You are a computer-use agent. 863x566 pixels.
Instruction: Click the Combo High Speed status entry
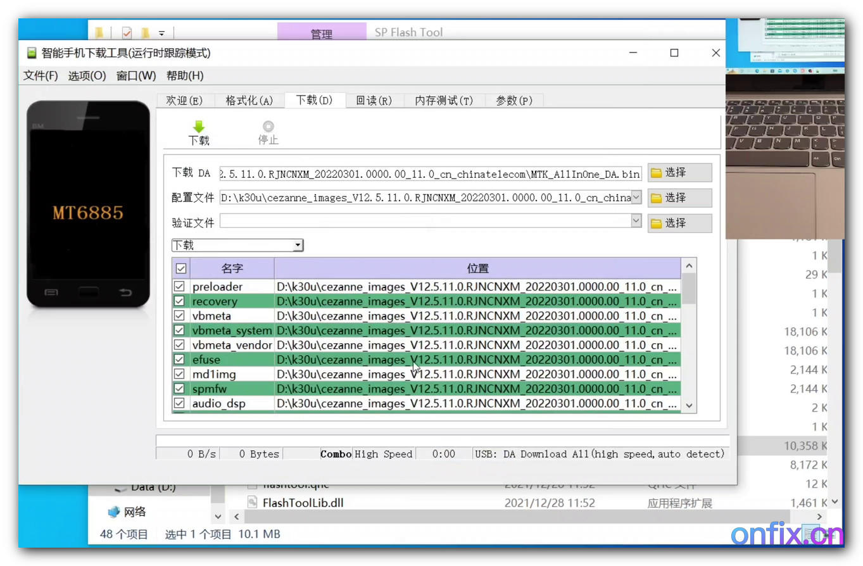pyautogui.click(x=367, y=454)
